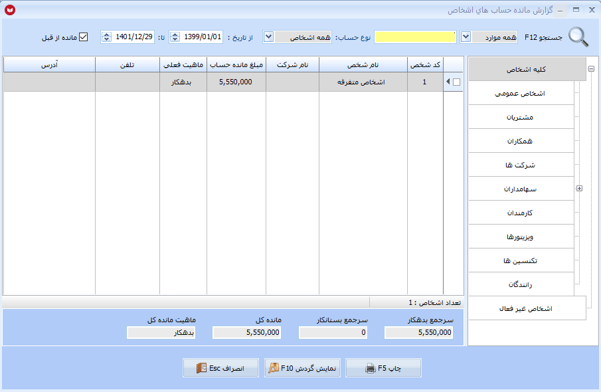Click the سرجمع بدهکار total field
The height and width of the screenshot is (392, 601).
click(419, 333)
